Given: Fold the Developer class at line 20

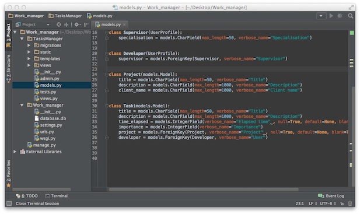Looking at the screenshot, I should (x=107, y=54).
